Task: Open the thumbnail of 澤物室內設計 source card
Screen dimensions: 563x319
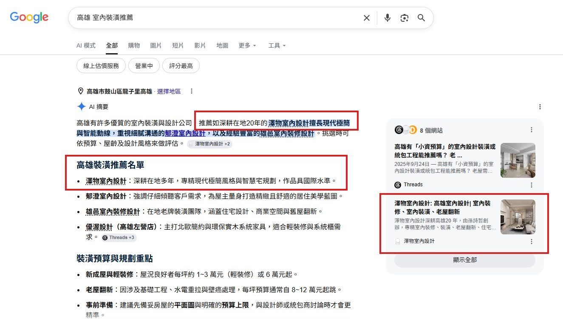Action: tap(518, 217)
